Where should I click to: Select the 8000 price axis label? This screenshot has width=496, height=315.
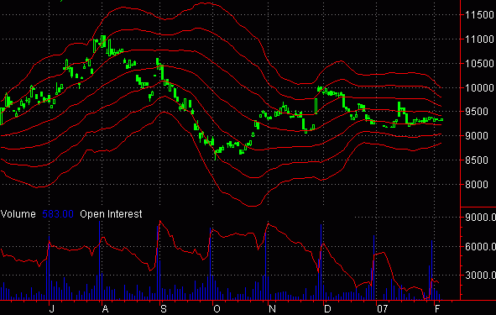tap(477, 184)
